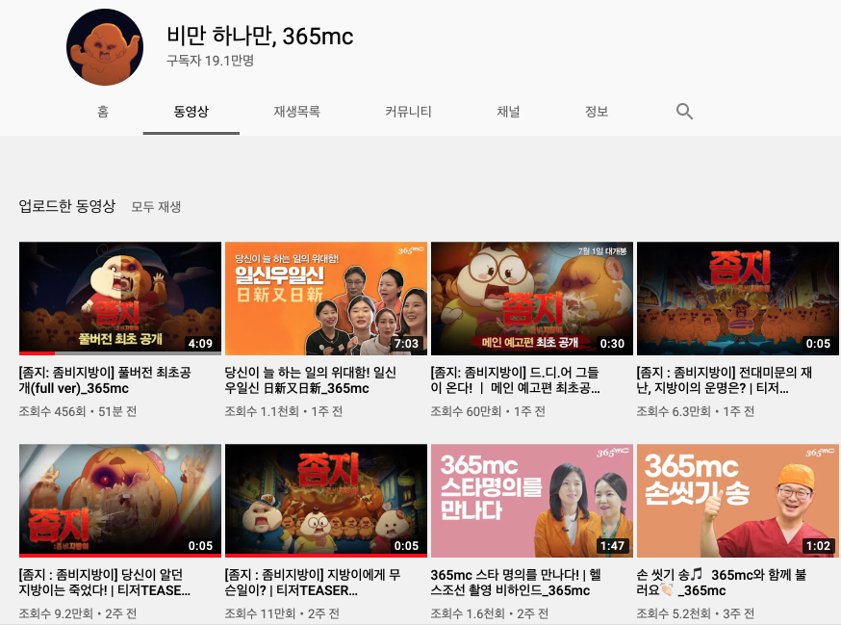Open the 365mc 스타명의를 만나다 thumbnail
The image size is (841, 625).
pyautogui.click(x=532, y=501)
